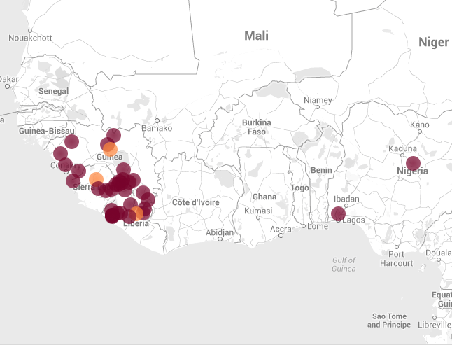Click the orange marker in Guinea
The width and height of the screenshot is (452, 345).
110,148
